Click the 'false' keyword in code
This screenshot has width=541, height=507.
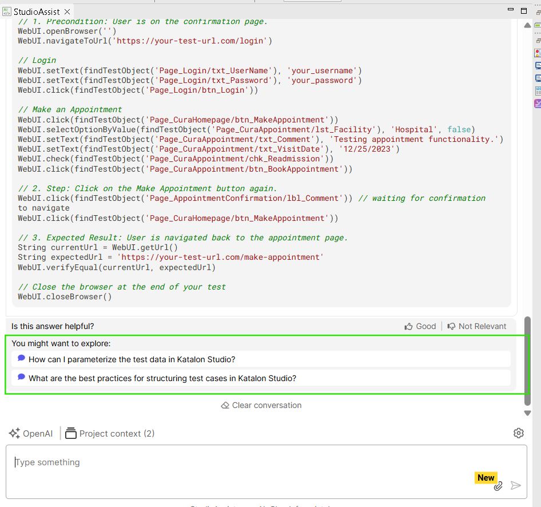pos(459,130)
